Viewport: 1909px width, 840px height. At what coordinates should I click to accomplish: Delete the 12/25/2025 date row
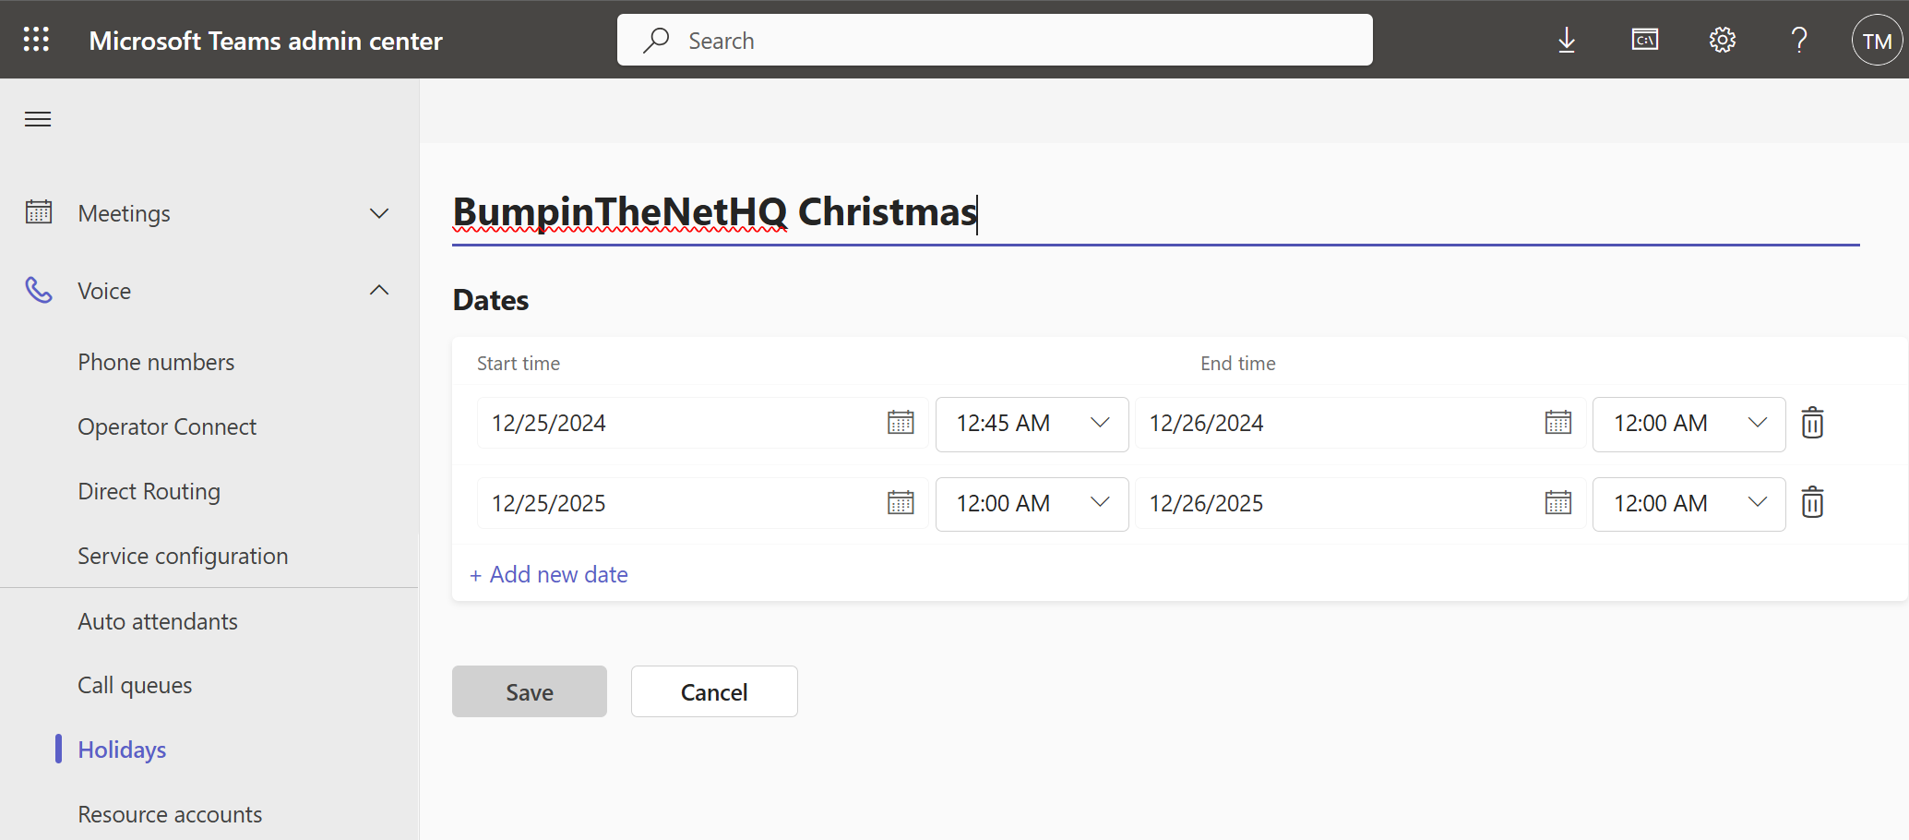[1812, 503]
